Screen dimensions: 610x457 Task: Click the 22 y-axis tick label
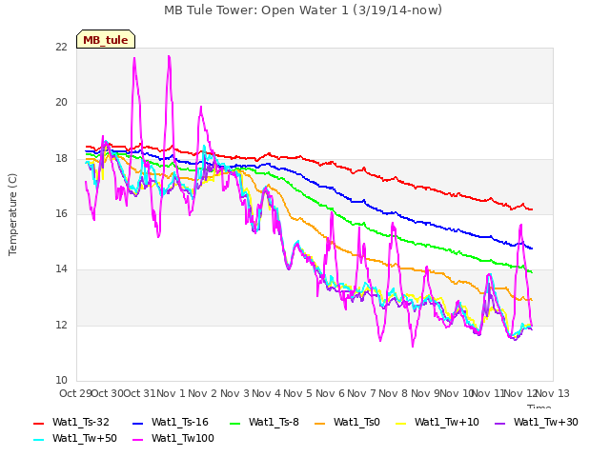[x=61, y=48]
